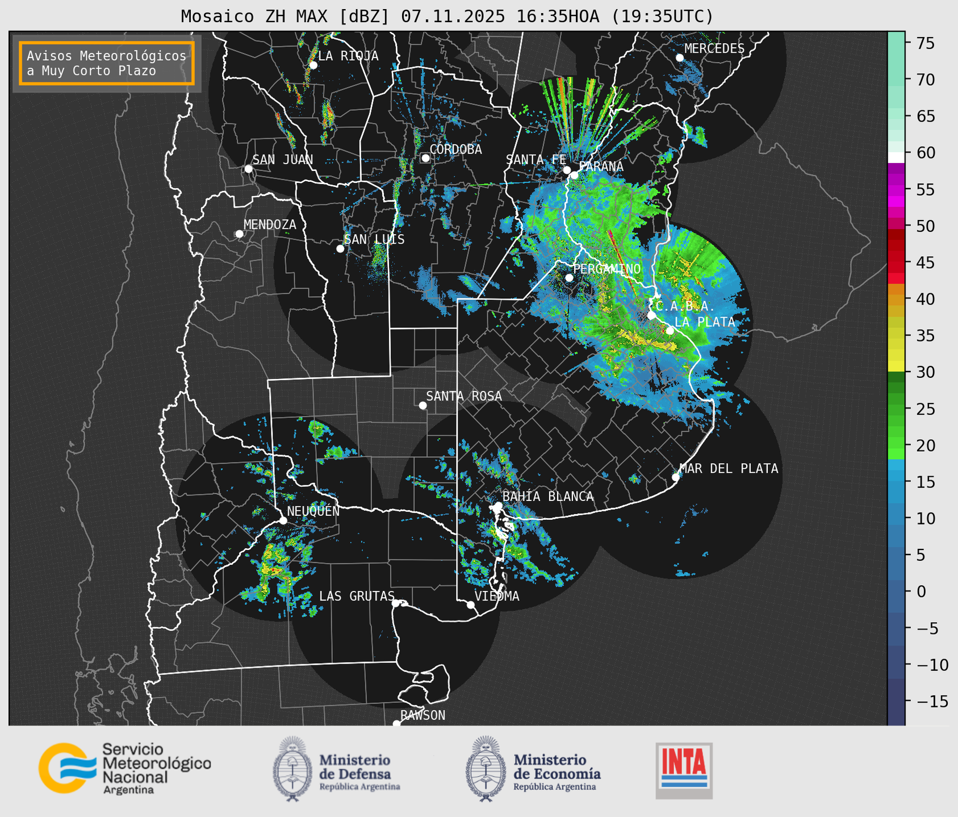Select the SAN JUAN city dot
The image size is (958, 817).
pyautogui.click(x=248, y=169)
